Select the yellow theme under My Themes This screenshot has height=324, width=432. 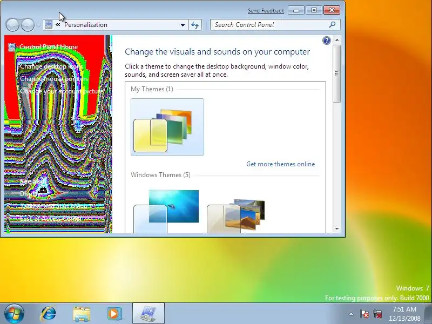[167, 127]
